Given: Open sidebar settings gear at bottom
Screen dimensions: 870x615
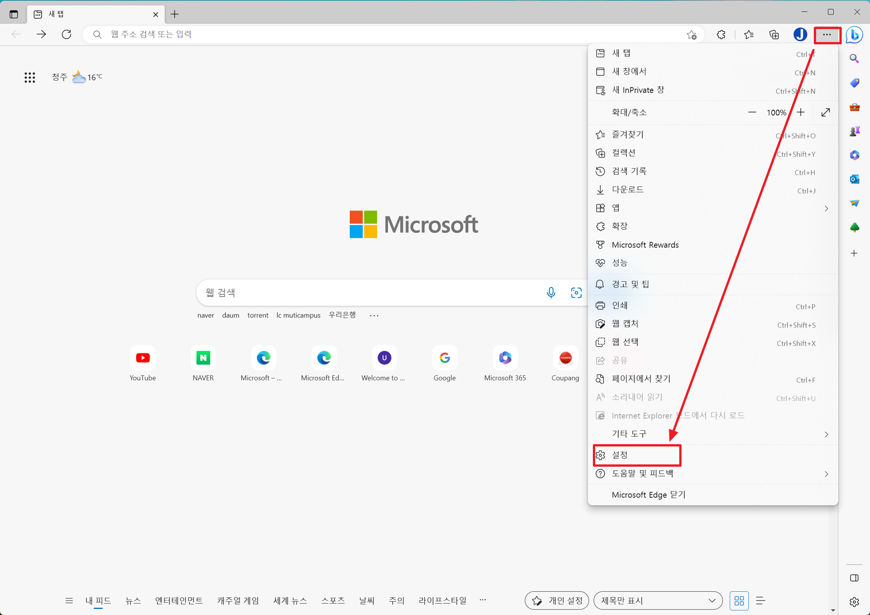Looking at the screenshot, I should (854, 602).
